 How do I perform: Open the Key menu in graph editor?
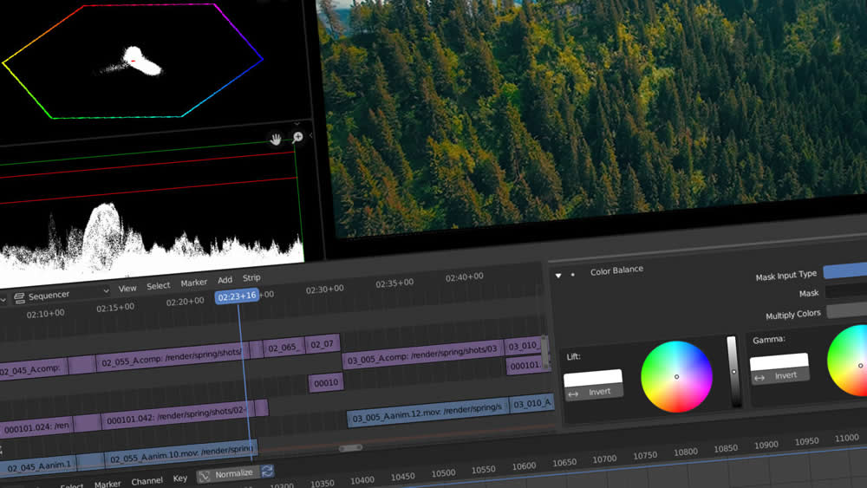tap(179, 478)
